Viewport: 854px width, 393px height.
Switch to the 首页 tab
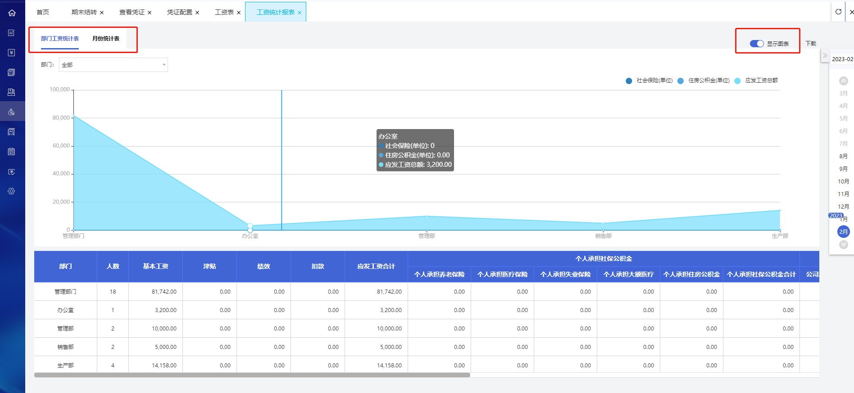click(43, 12)
